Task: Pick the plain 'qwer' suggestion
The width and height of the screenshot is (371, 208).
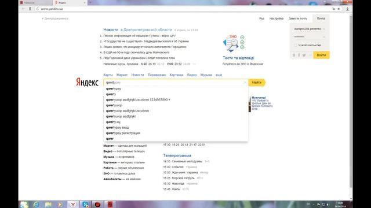Action: 176,139
